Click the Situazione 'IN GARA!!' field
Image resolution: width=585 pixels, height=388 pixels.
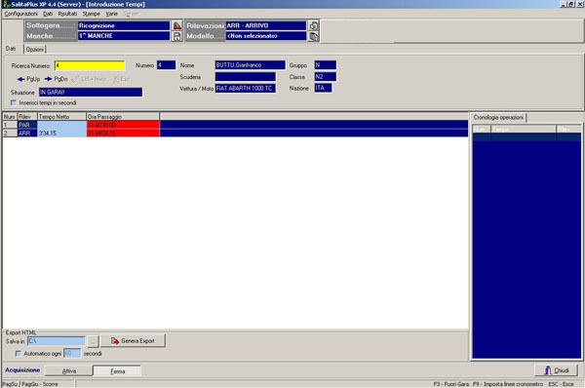91,93
